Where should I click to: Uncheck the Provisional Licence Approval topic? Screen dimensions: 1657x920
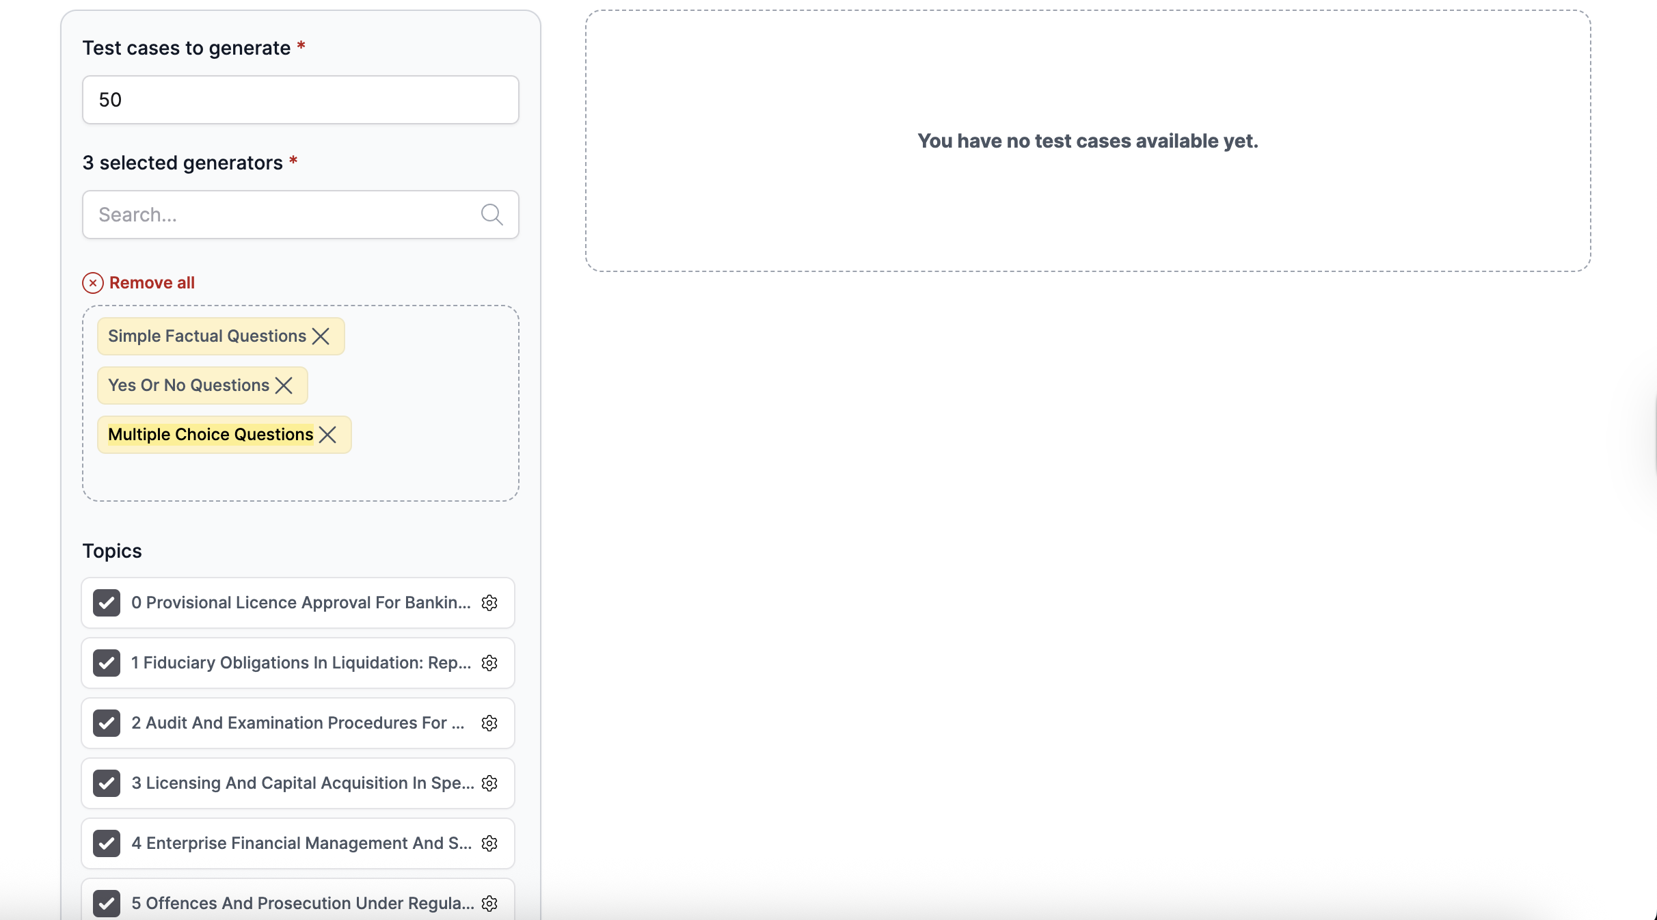tap(107, 603)
